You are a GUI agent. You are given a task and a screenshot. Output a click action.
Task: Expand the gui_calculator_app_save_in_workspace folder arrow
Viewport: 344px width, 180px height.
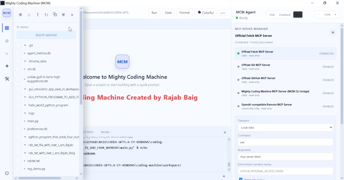point(25,89)
